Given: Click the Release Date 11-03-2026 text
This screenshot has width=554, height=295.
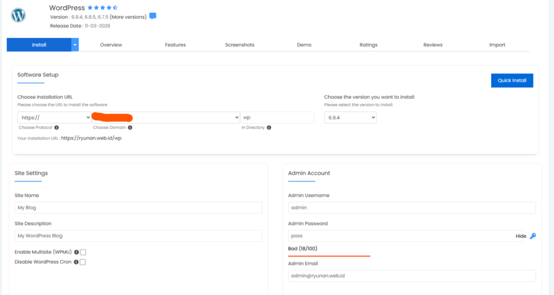Looking at the screenshot, I should (80, 26).
